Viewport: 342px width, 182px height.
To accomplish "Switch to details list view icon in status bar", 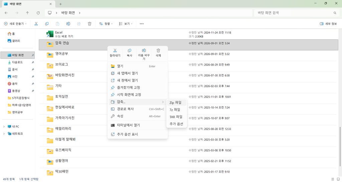I will click(x=333, y=179).
